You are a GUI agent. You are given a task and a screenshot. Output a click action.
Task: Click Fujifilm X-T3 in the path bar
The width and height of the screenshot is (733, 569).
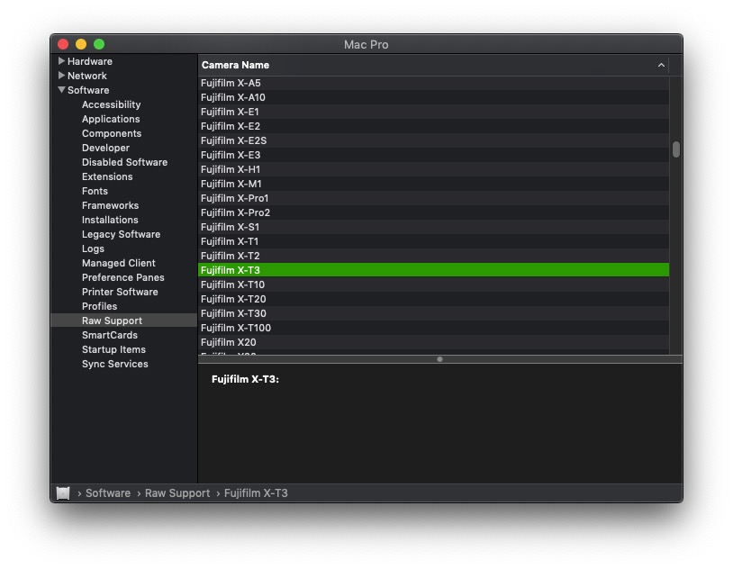[x=256, y=492]
